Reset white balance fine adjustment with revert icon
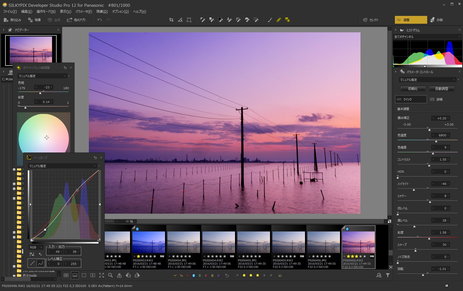This screenshot has height=291, width=463. [x=65, y=68]
